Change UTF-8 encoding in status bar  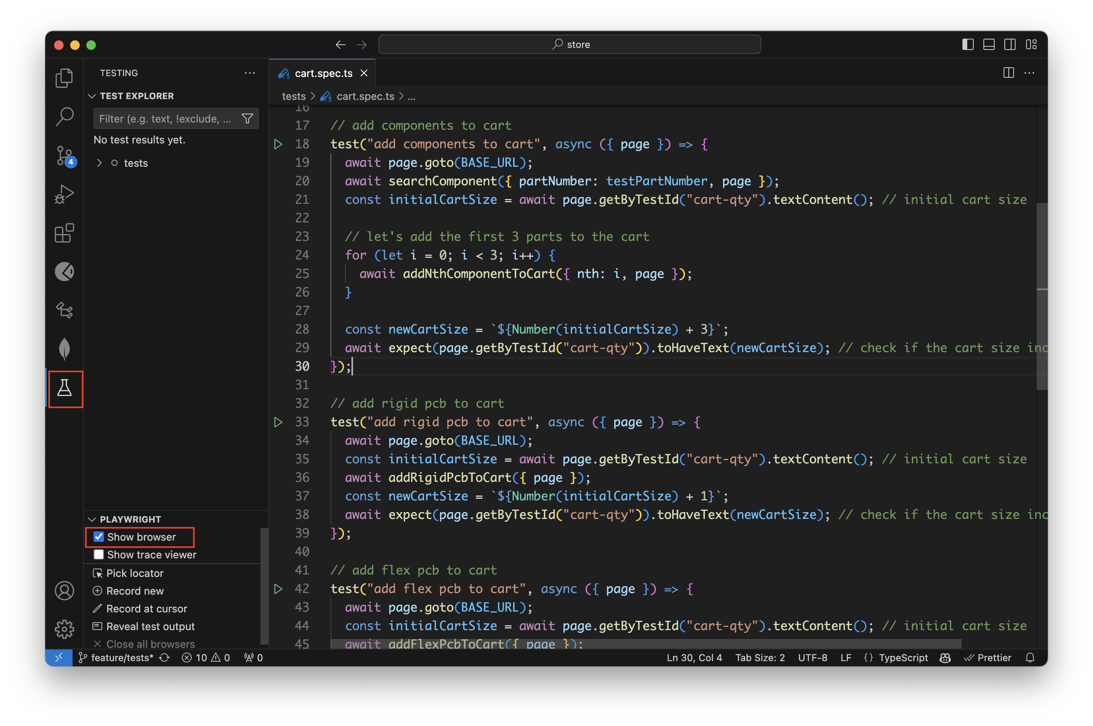(x=812, y=658)
